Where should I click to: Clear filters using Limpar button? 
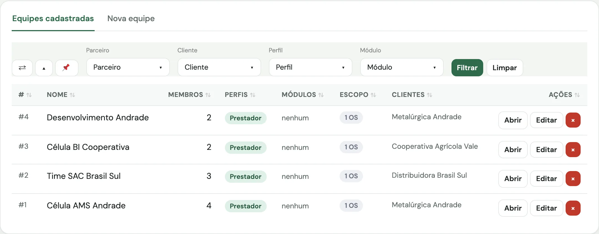point(505,68)
